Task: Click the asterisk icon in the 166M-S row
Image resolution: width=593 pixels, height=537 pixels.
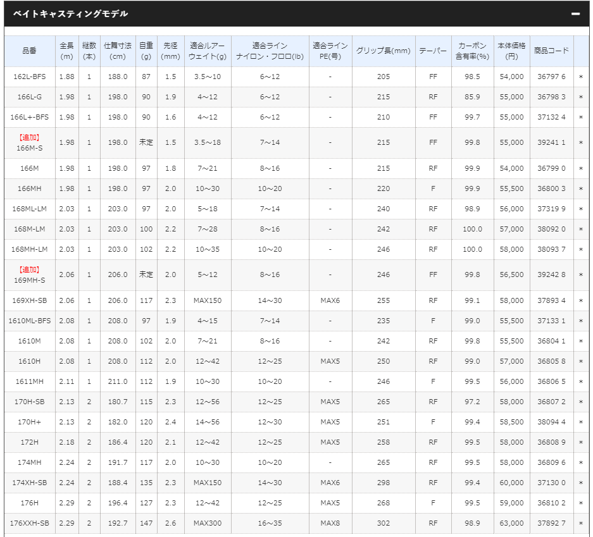Action: 580,143
